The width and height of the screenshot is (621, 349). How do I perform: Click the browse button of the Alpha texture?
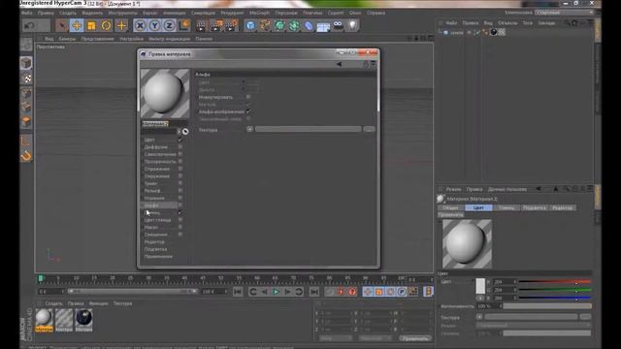369,129
